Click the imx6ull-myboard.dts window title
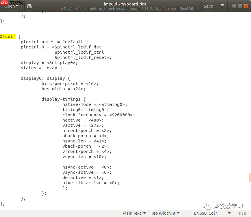Screen dimensions: 251x217 point(125,4)
